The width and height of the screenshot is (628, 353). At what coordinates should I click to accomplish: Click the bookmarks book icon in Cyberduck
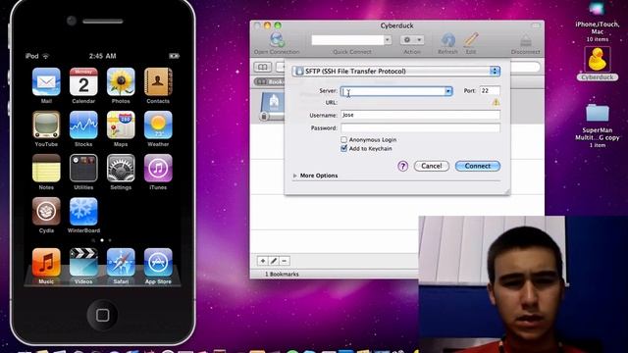click(262, 67)
